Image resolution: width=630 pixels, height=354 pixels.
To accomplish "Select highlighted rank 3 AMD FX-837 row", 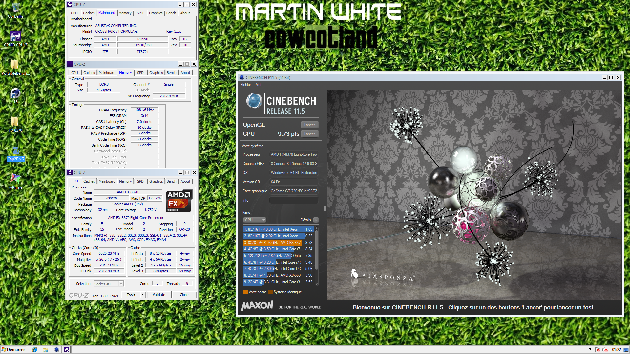I will coord(278,243).
